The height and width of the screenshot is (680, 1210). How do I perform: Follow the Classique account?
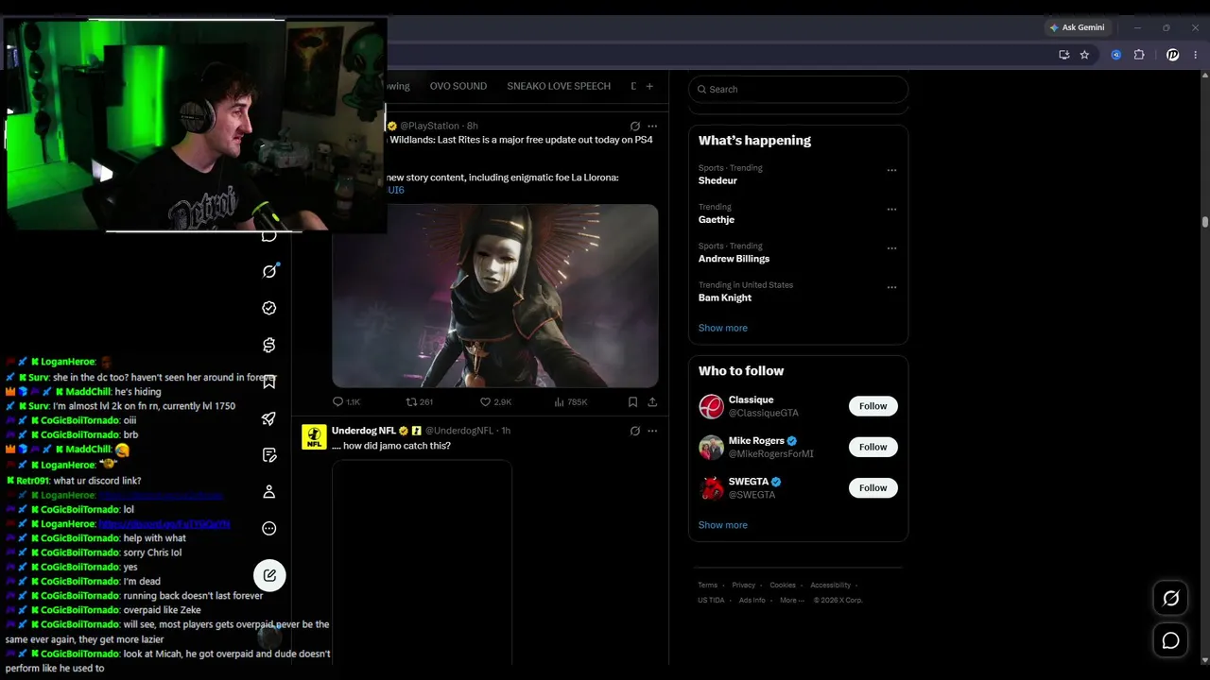[873, 406]
